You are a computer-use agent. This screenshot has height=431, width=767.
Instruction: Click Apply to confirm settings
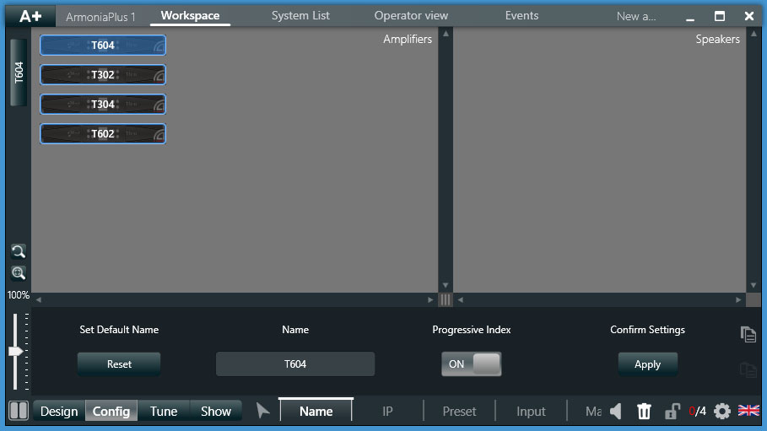(x=648, y=364)
